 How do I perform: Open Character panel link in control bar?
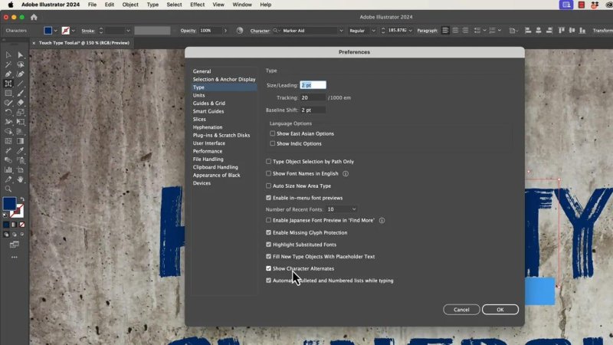pos(260,31)
